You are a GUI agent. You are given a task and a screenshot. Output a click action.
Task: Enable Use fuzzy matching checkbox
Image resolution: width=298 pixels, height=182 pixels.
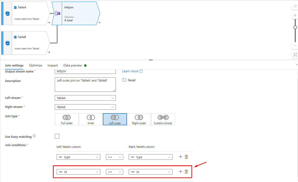[57, 136]
